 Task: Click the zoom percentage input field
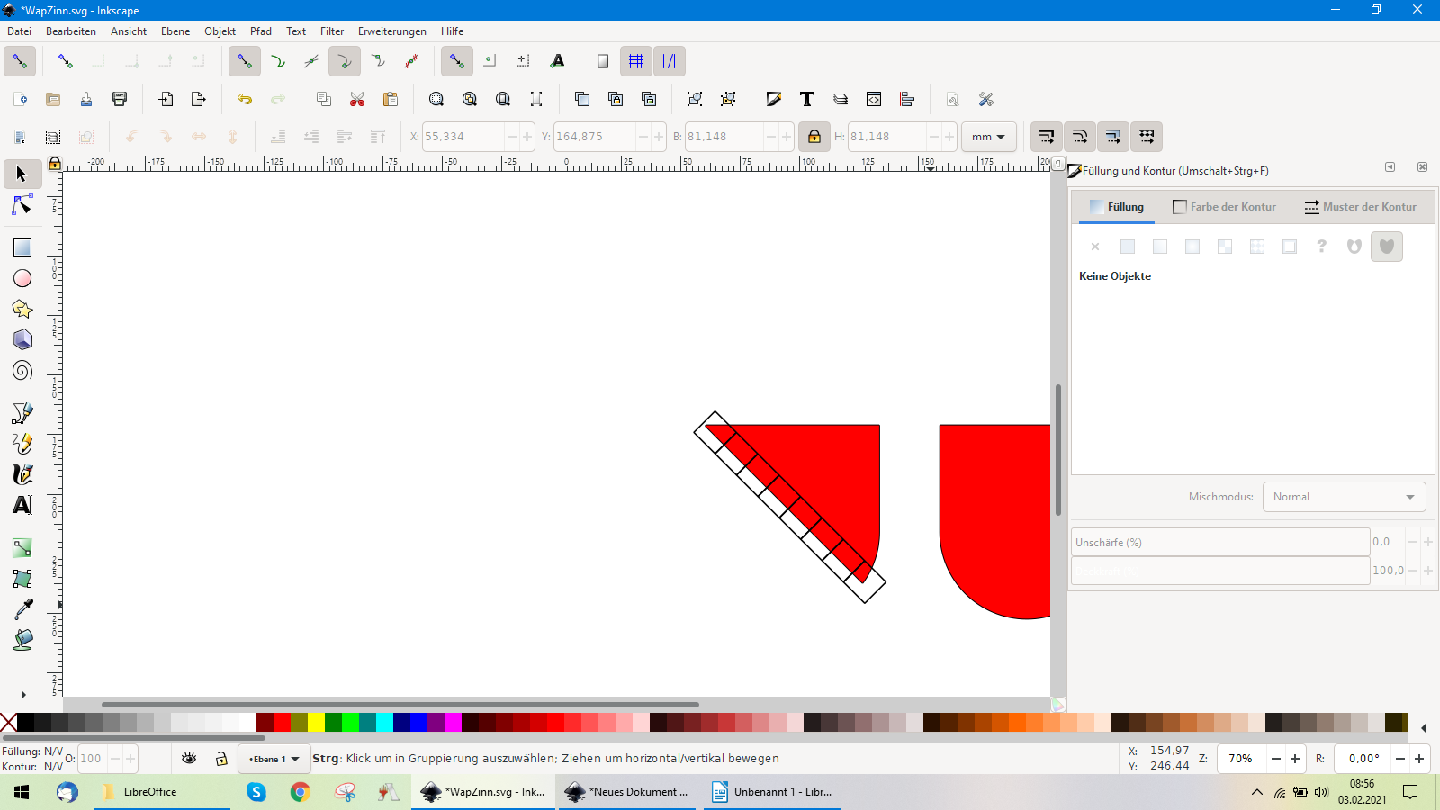(x=1241, y=759)
